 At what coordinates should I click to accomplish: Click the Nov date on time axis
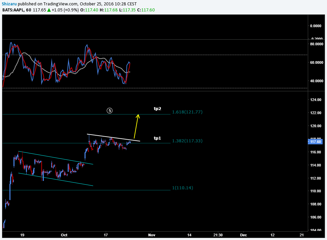(x=152, y=235)
